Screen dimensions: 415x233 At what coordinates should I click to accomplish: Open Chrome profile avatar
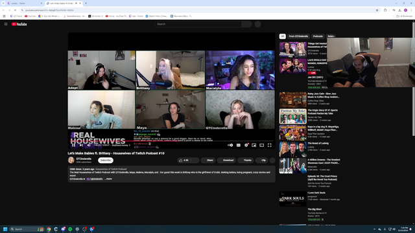click(x=405, y=10)
